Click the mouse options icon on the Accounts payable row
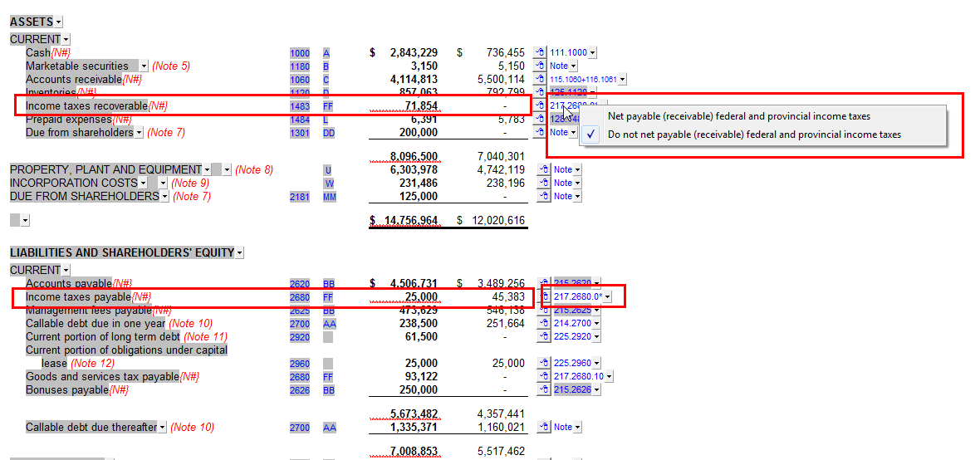The image size is (975, 460). 544,283
